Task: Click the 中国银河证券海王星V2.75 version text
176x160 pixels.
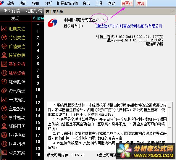Action: pyautogui.click(x=84, y=20)
